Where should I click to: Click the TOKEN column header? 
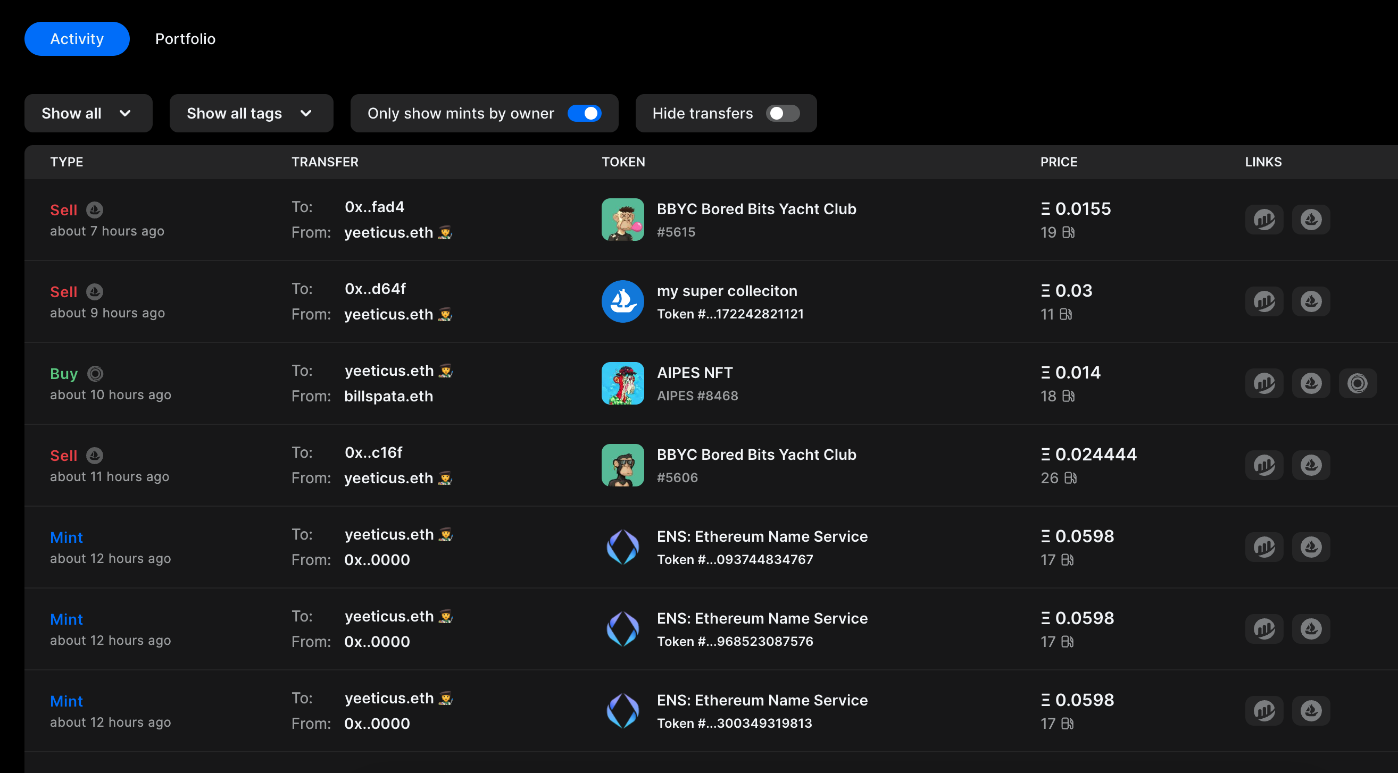point(623,162)
